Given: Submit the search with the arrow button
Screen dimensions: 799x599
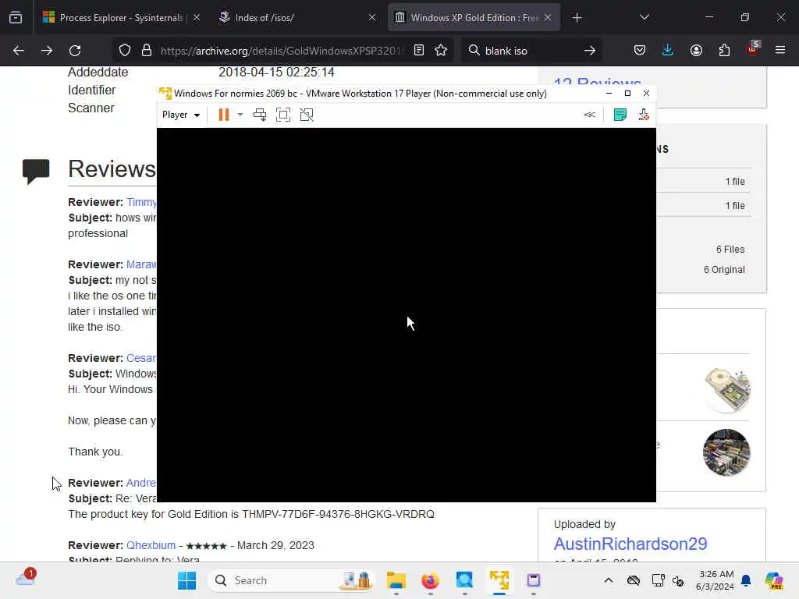Looking at the screenshot, I should point(590,51).
